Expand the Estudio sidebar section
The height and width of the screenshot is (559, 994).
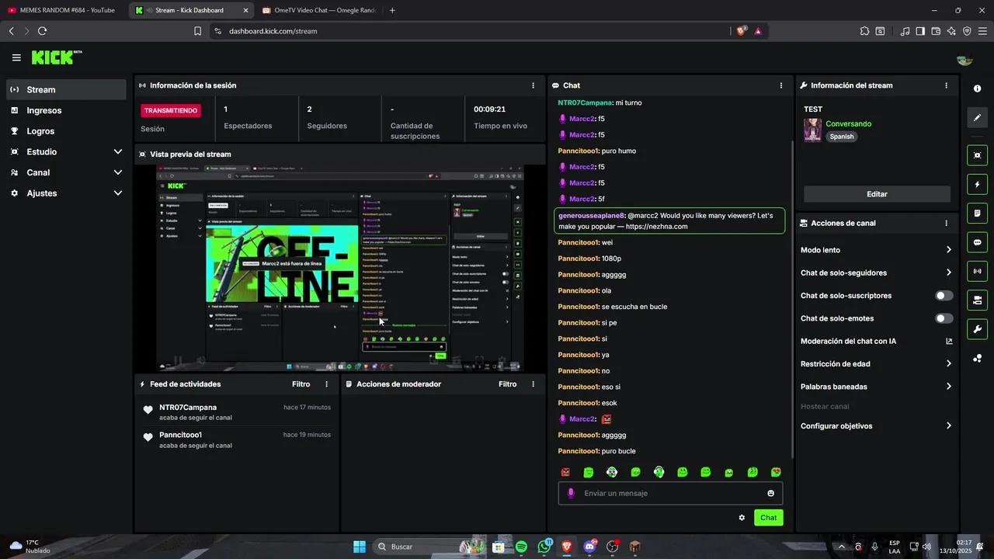click(118, 152)
